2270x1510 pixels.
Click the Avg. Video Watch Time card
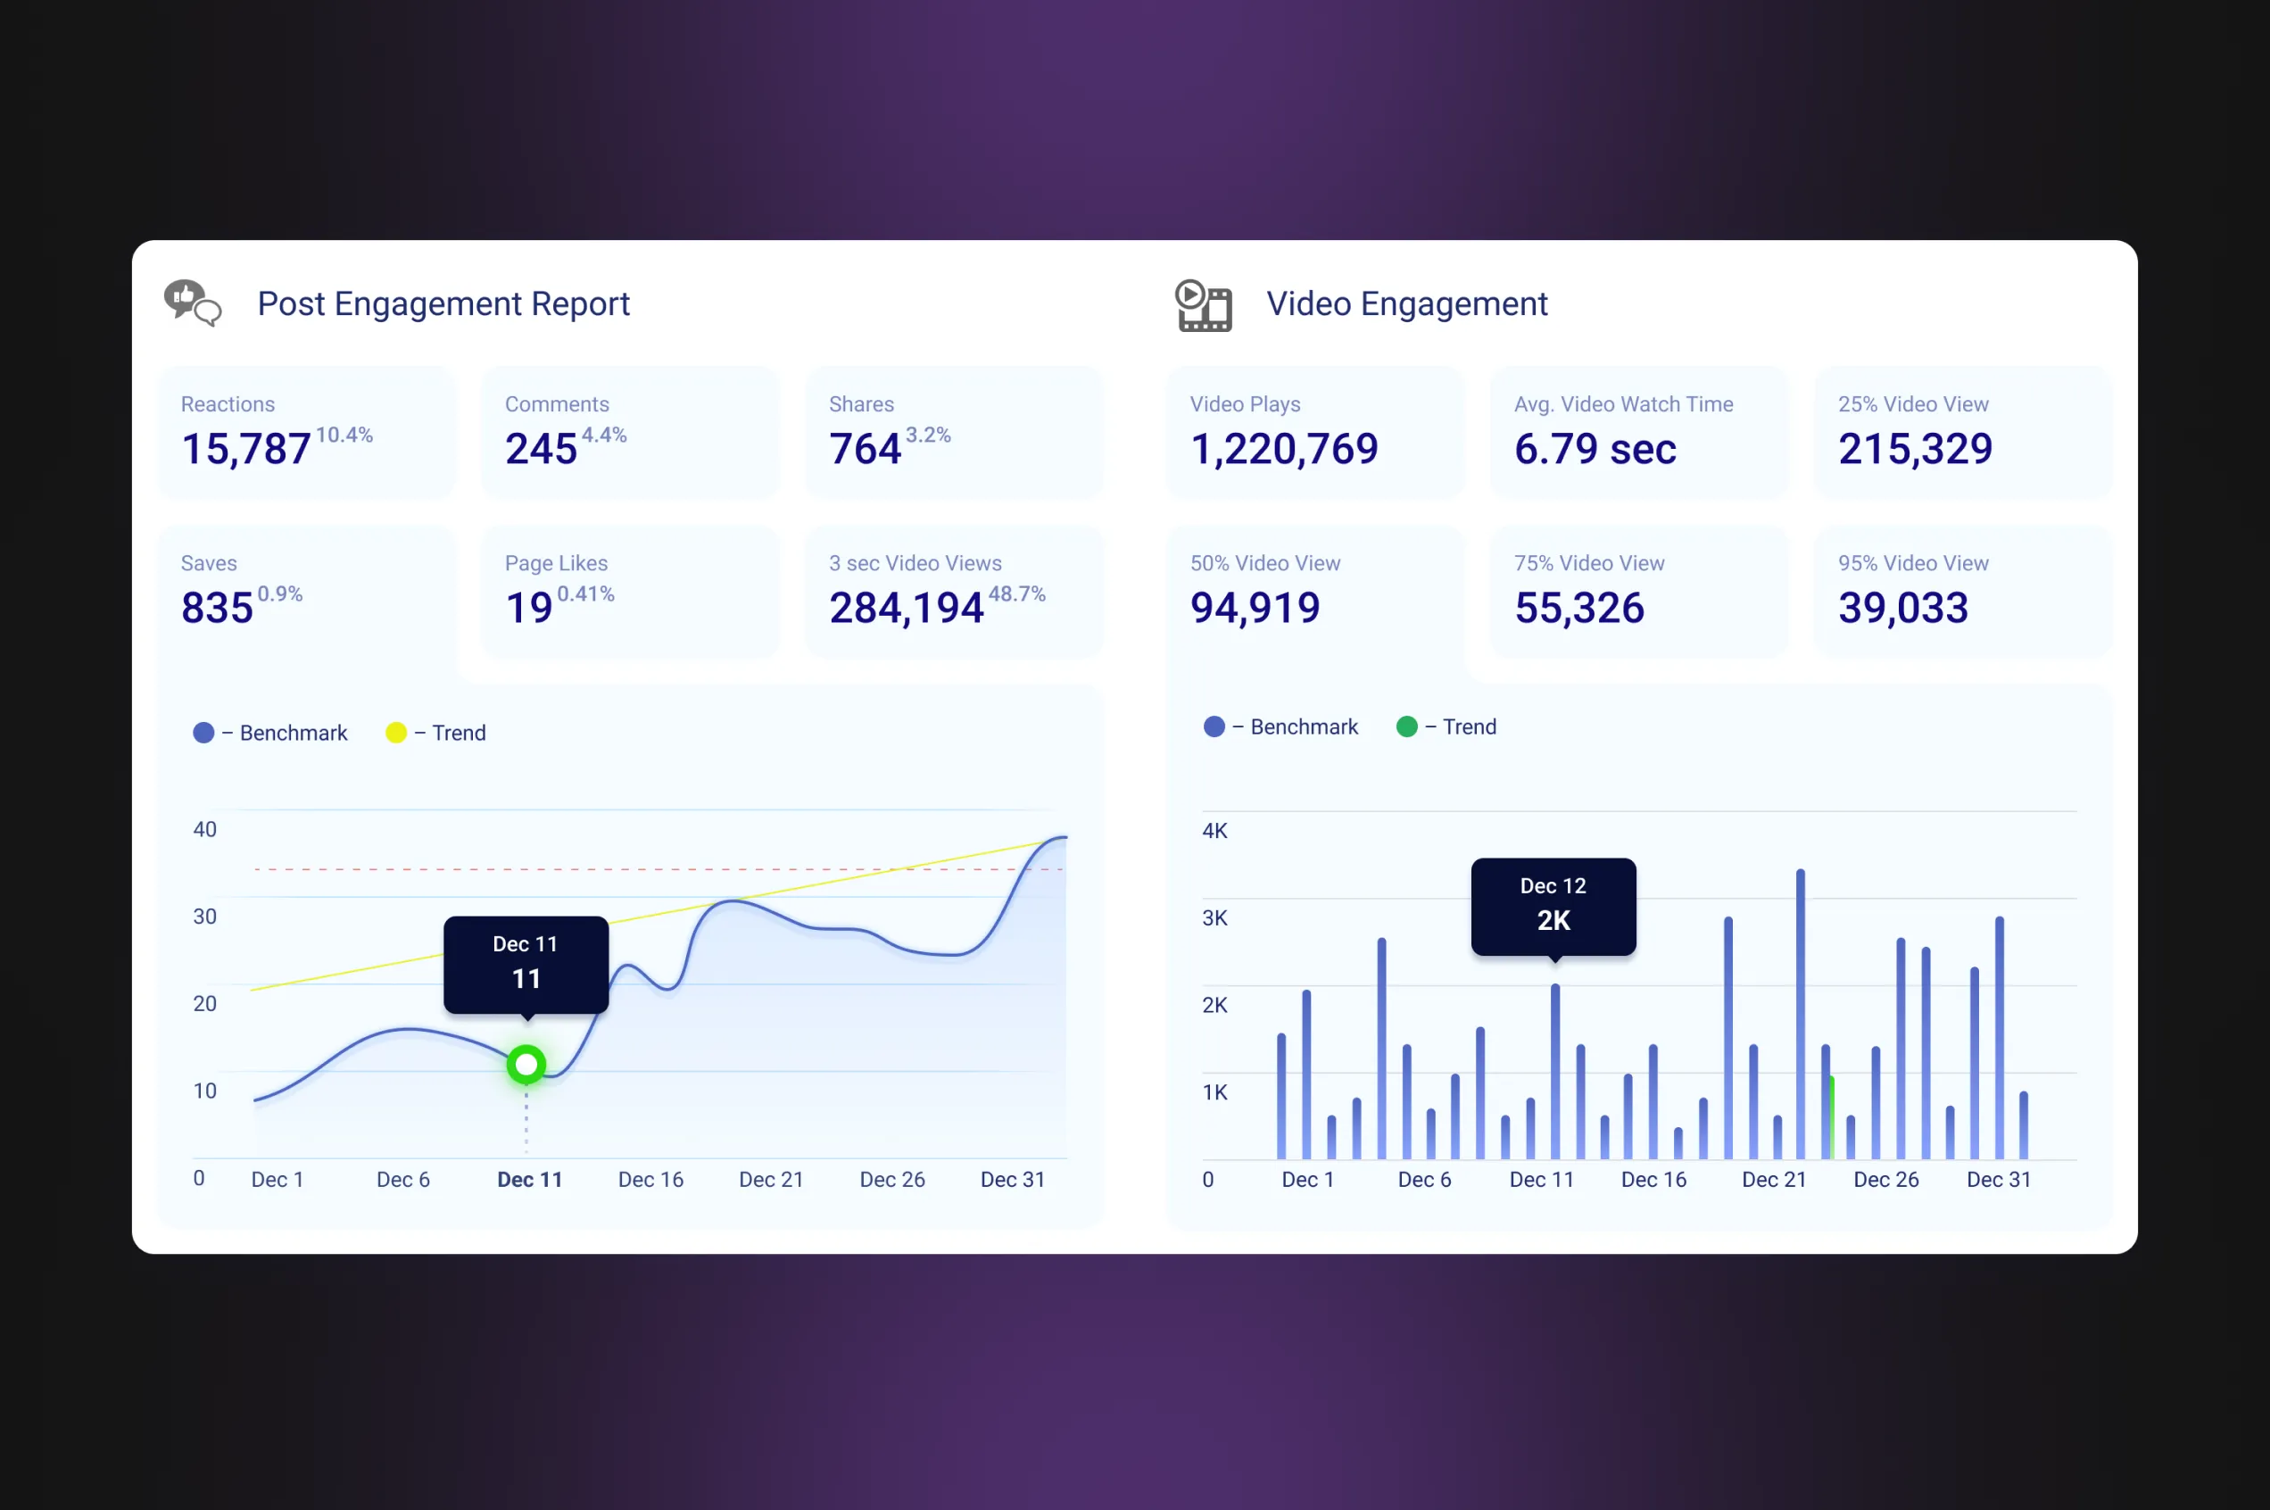[1638, 433]
